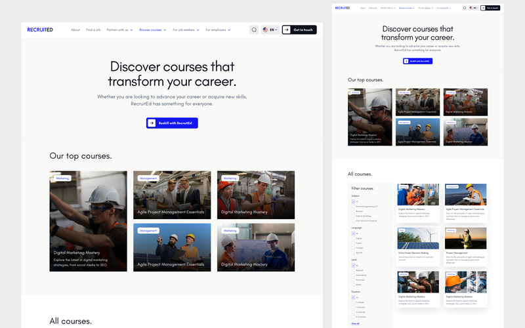Image resolution: width=525 pixels, height=328 pixels.
Task: Open large Digital Marketing Mastery card with blueprint engineers
Action: [x=256, y=247]
